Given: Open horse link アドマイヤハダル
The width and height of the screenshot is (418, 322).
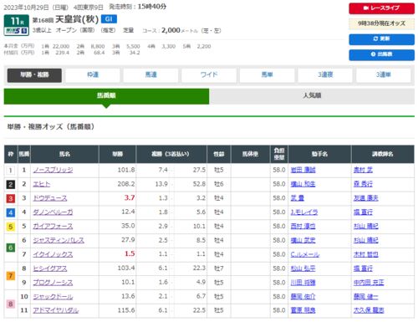Looking at the screenshot, I should 56,310.
